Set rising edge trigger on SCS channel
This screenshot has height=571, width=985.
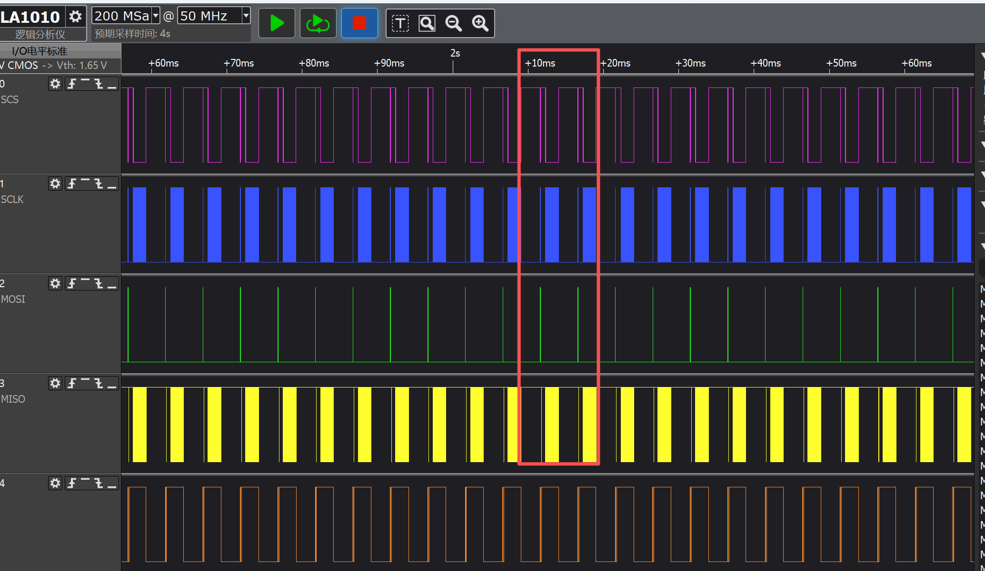click(x=71, y=84)
